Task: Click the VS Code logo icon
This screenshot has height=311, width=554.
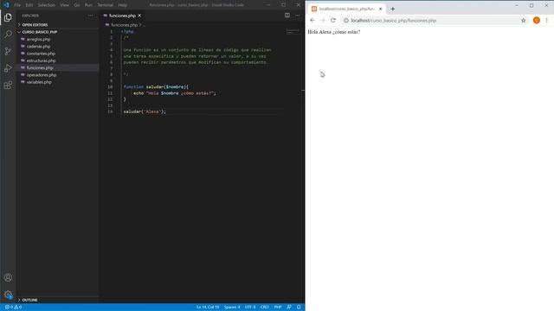Action: [6, 5]
